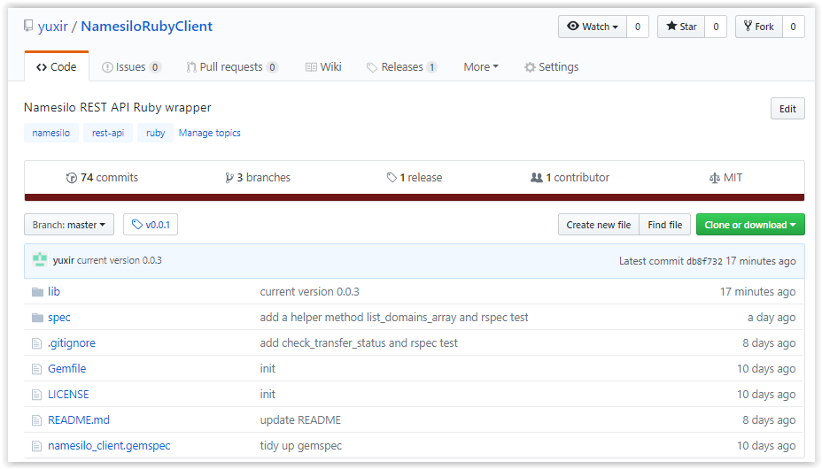Click Manage topics link
This screenshot has height=469, width=822.
tap(210, 133)
